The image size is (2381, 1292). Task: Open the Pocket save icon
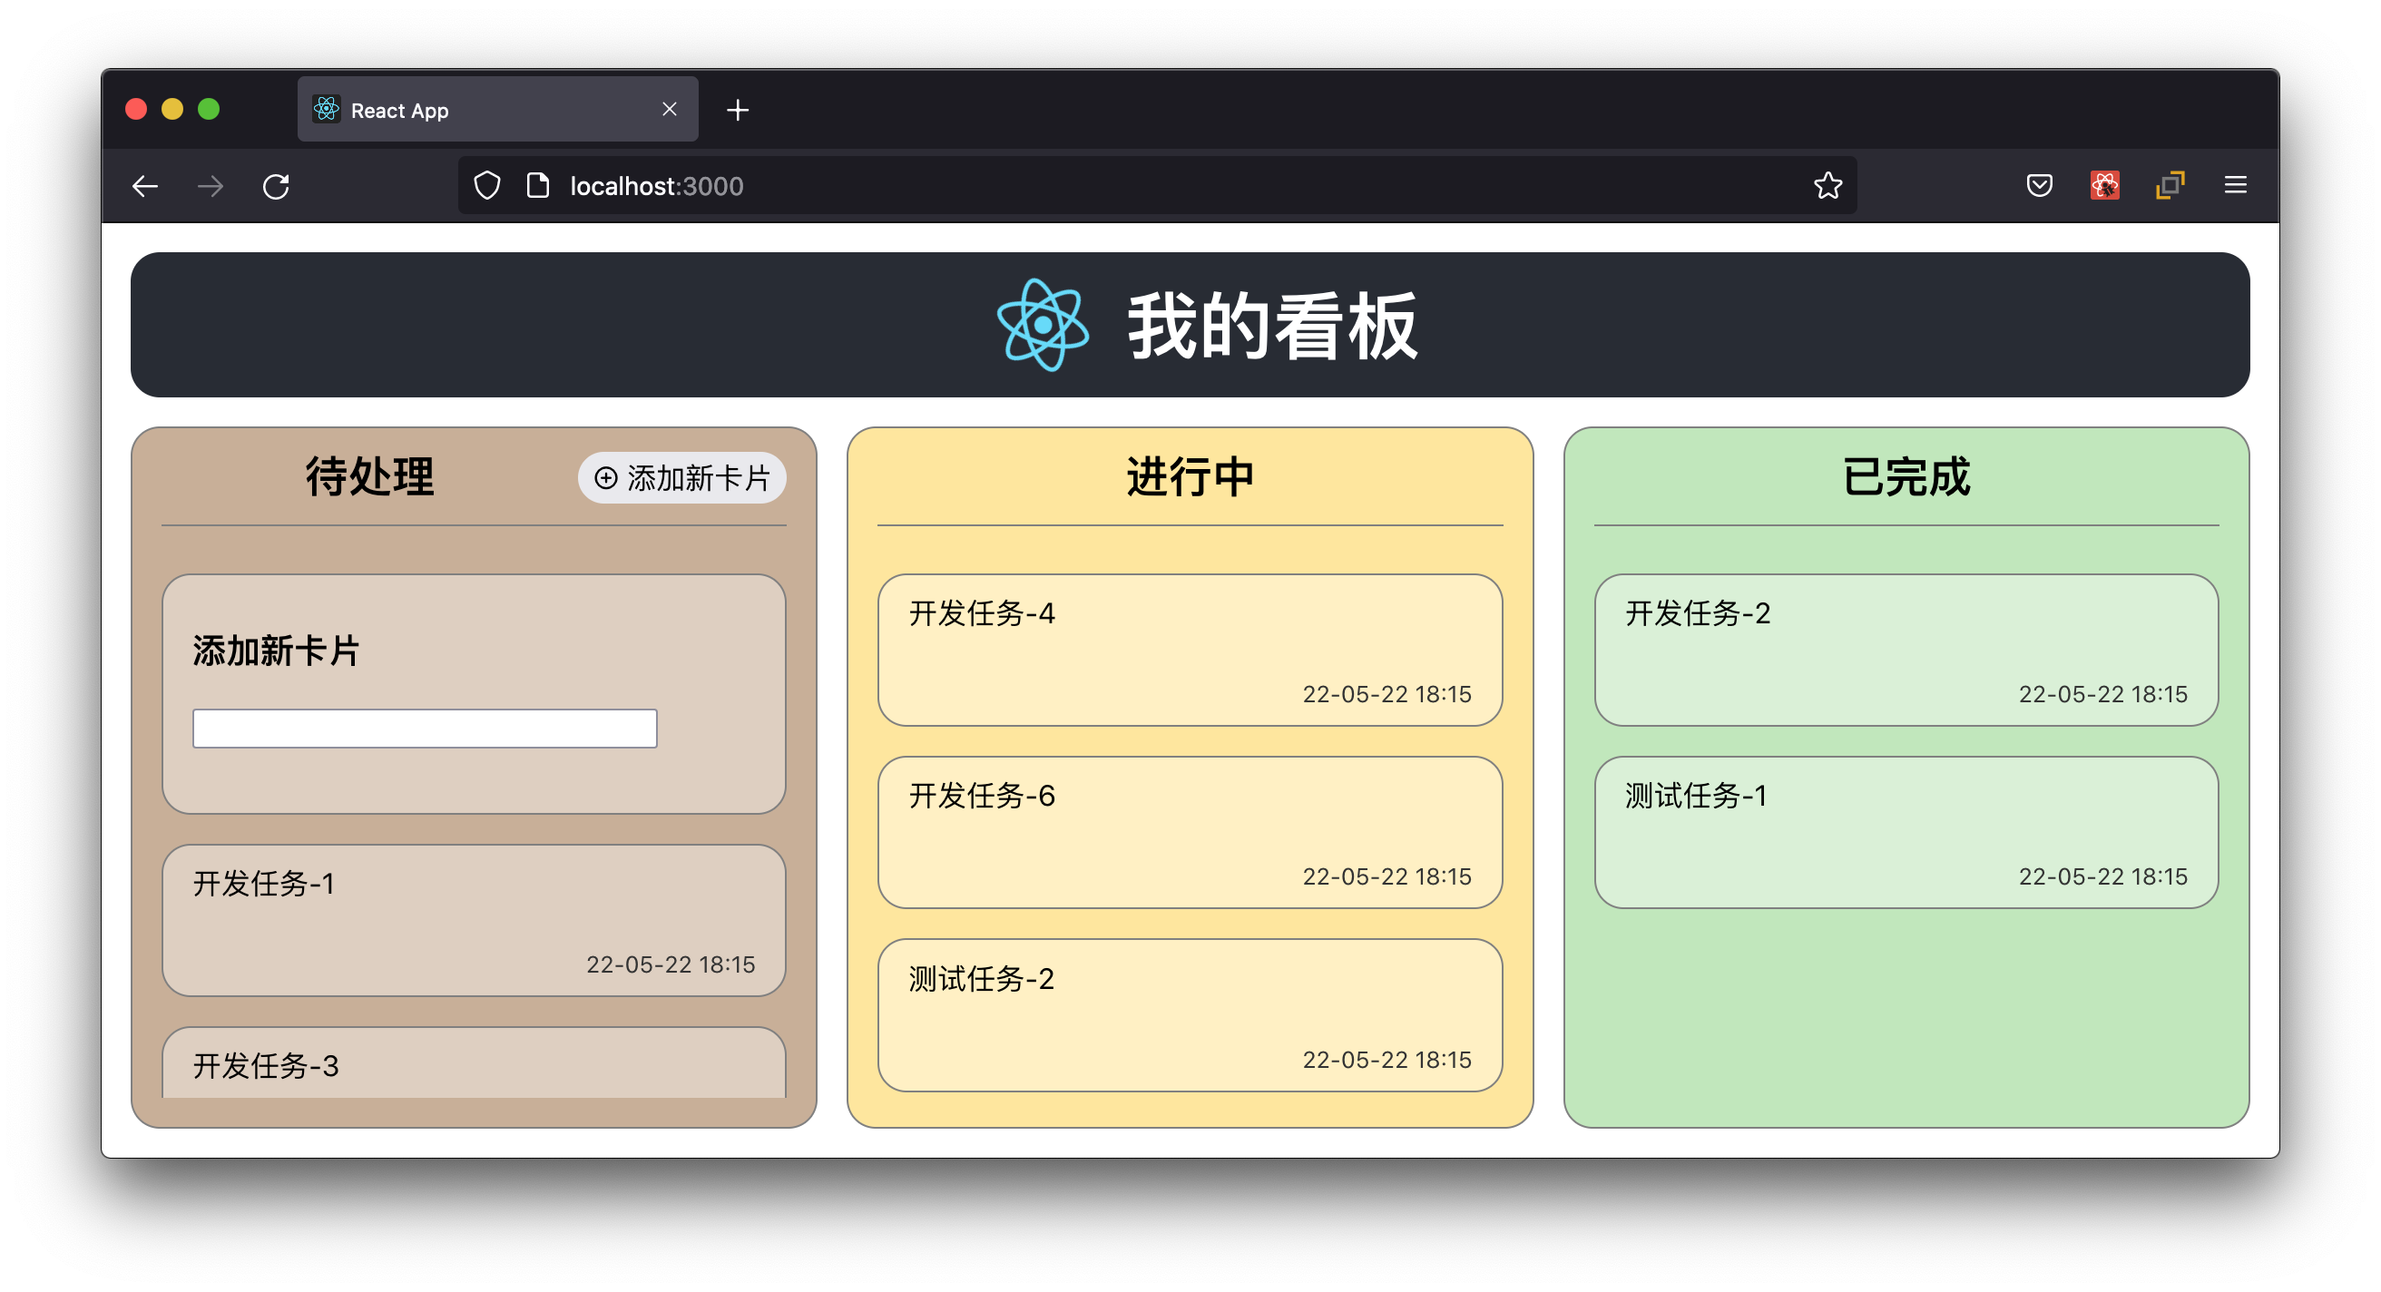pyautogui.click(x=2039, y=186)
